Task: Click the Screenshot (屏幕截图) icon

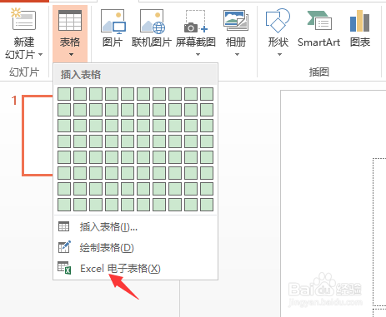Action: [x=196, y=22]
